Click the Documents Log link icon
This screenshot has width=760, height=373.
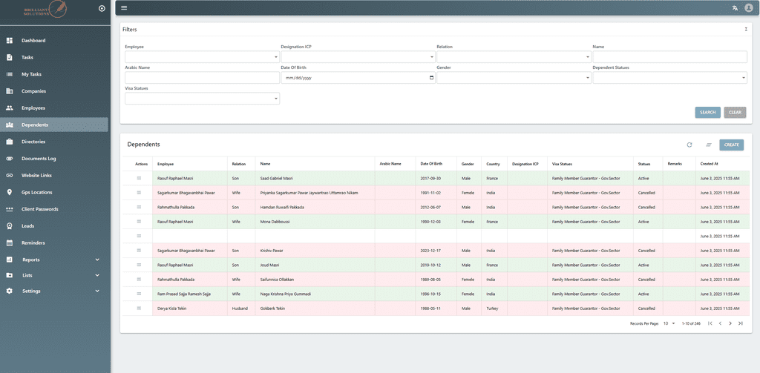(x=9, y=159)
